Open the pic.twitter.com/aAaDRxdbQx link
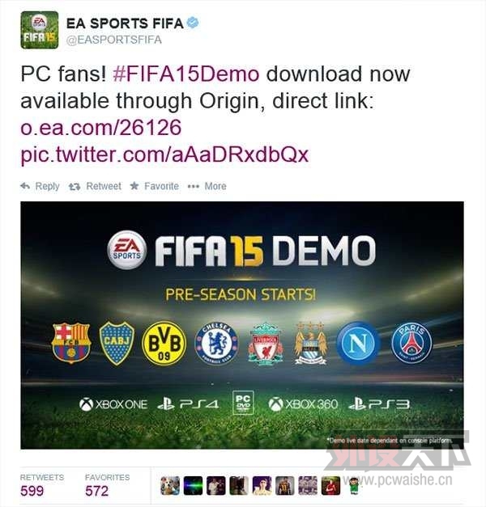The image size is (486, 507). point(164,154)
